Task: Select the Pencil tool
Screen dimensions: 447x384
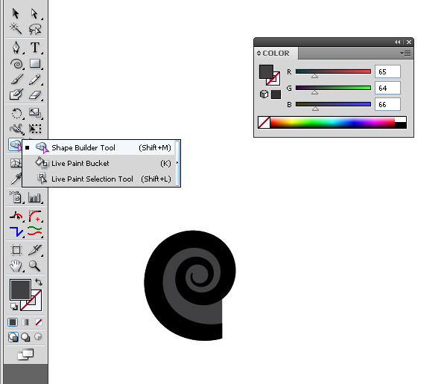Action: (35, 79)
